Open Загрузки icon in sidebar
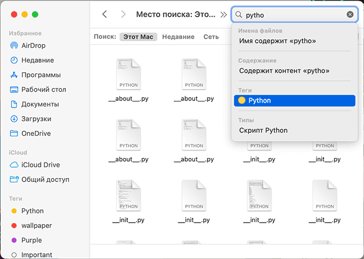Viewport: 364px width, 259px height. (x=14, y=118)
